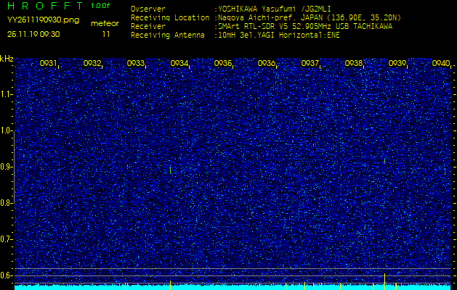This screenshot has height=290, width=457.
Task: Click the date 26.11.19 09:30 label
Action: click(x=33, y=33)
